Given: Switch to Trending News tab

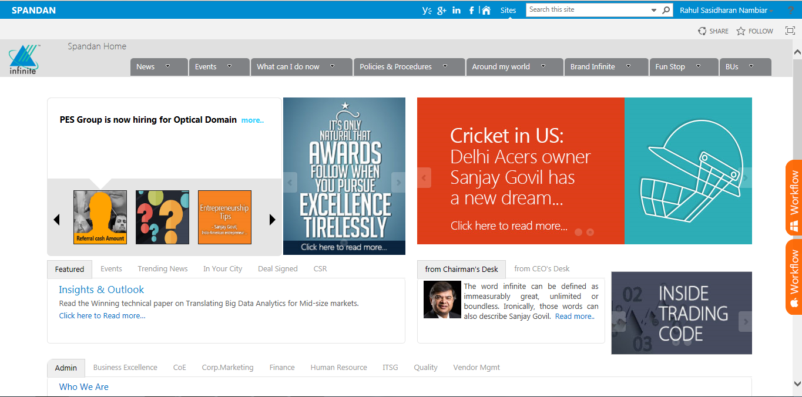Looking at the screenshot, I should (163, 268).
